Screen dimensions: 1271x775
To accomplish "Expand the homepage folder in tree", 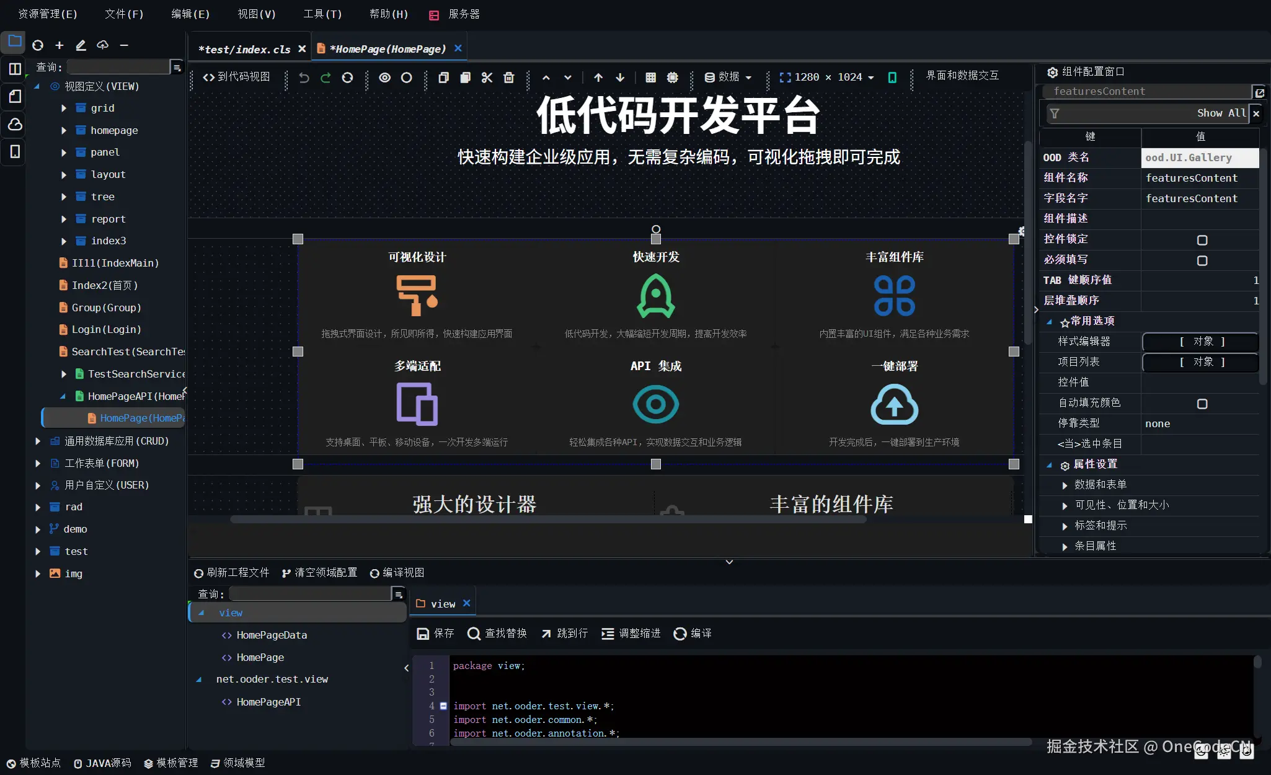I will coord(64,130).
